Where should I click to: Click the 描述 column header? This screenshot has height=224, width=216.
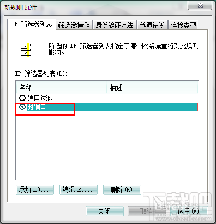point(152,88)
